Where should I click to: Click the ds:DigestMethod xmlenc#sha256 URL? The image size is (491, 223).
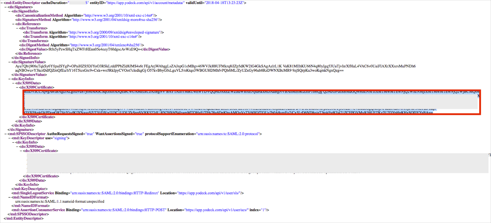pos(105,45)
